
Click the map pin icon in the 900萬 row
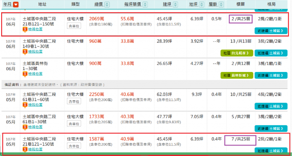(25, 74)
